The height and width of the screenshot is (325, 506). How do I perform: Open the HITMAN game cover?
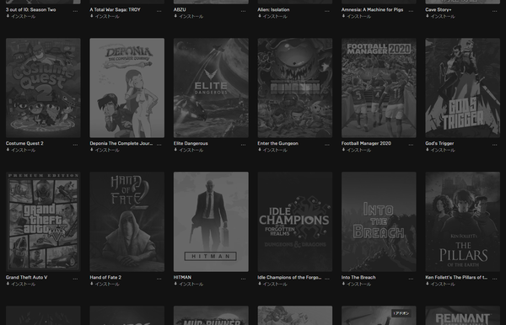coord(211,221)
